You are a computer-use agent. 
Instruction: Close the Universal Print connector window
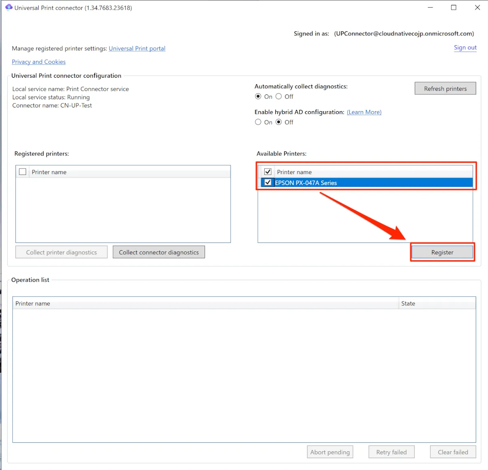pos(477,7)
